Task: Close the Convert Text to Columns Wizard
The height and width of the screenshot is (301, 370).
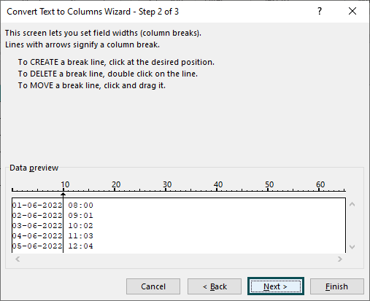Action: click(352, 11)
